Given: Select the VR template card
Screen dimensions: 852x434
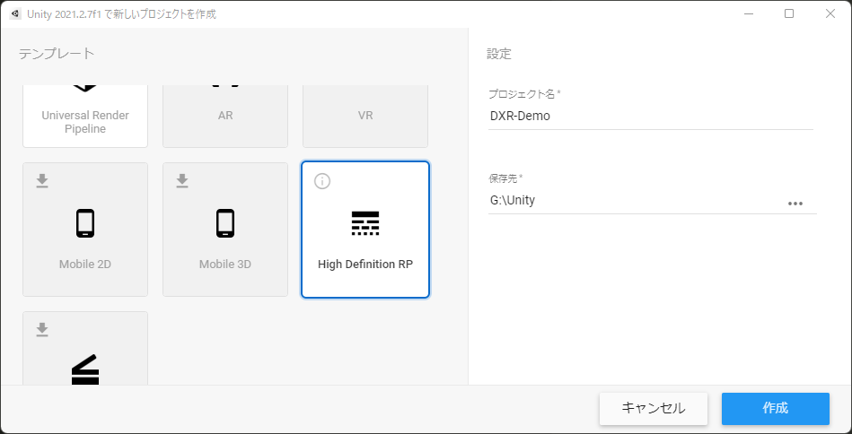Looking at the screenshot, I should point(365,116).
